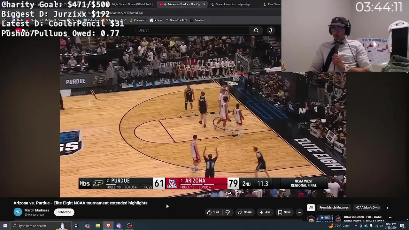Open the lichess bookmark
409x230 pixels.
[156, 20]
